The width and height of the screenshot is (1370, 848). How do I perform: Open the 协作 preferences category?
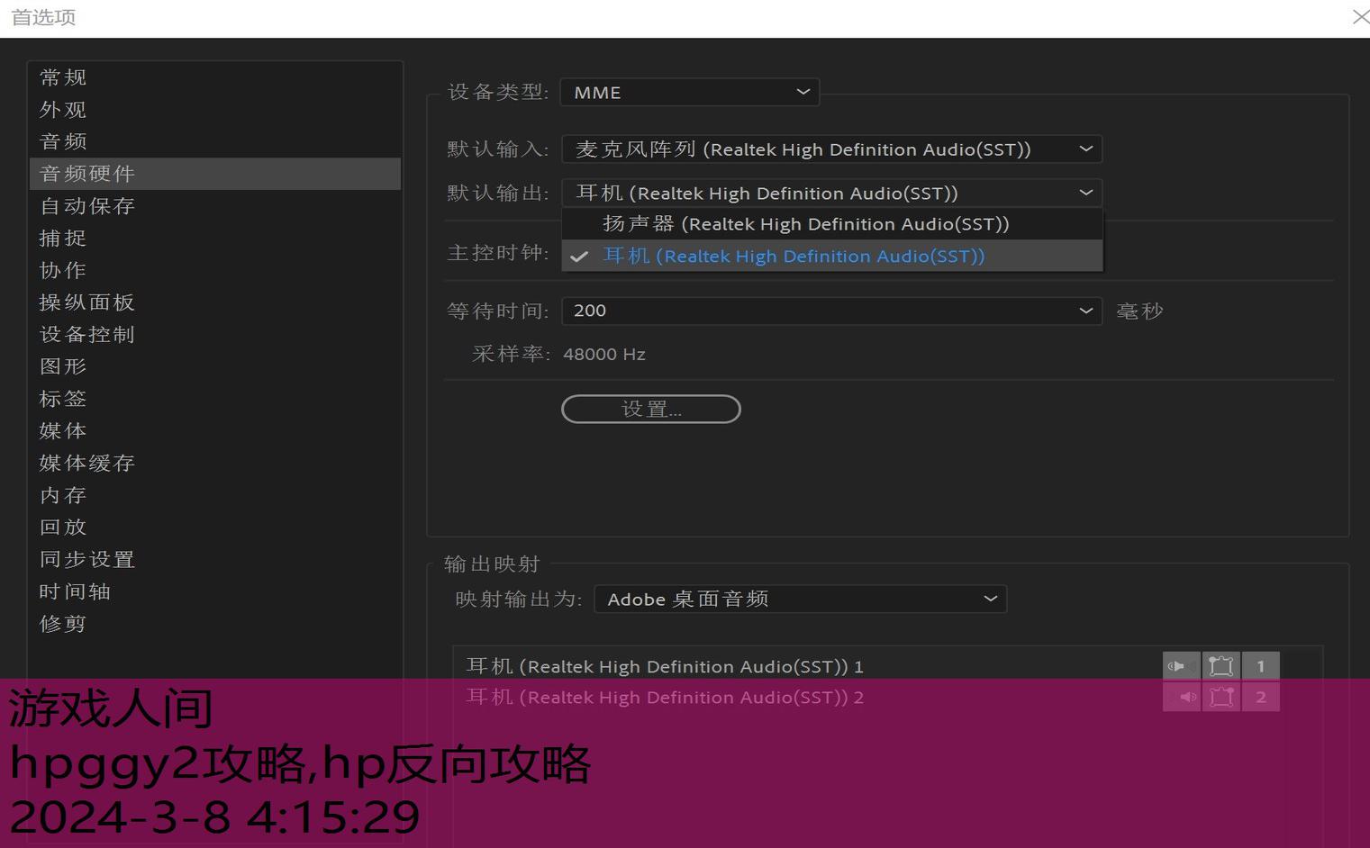coord(215,270)
